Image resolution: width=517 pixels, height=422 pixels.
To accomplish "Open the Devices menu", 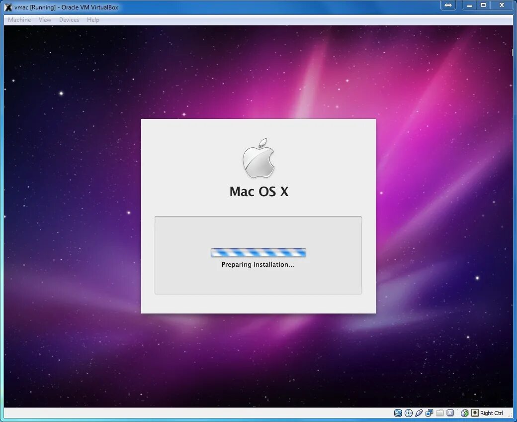I will point(69,20).
